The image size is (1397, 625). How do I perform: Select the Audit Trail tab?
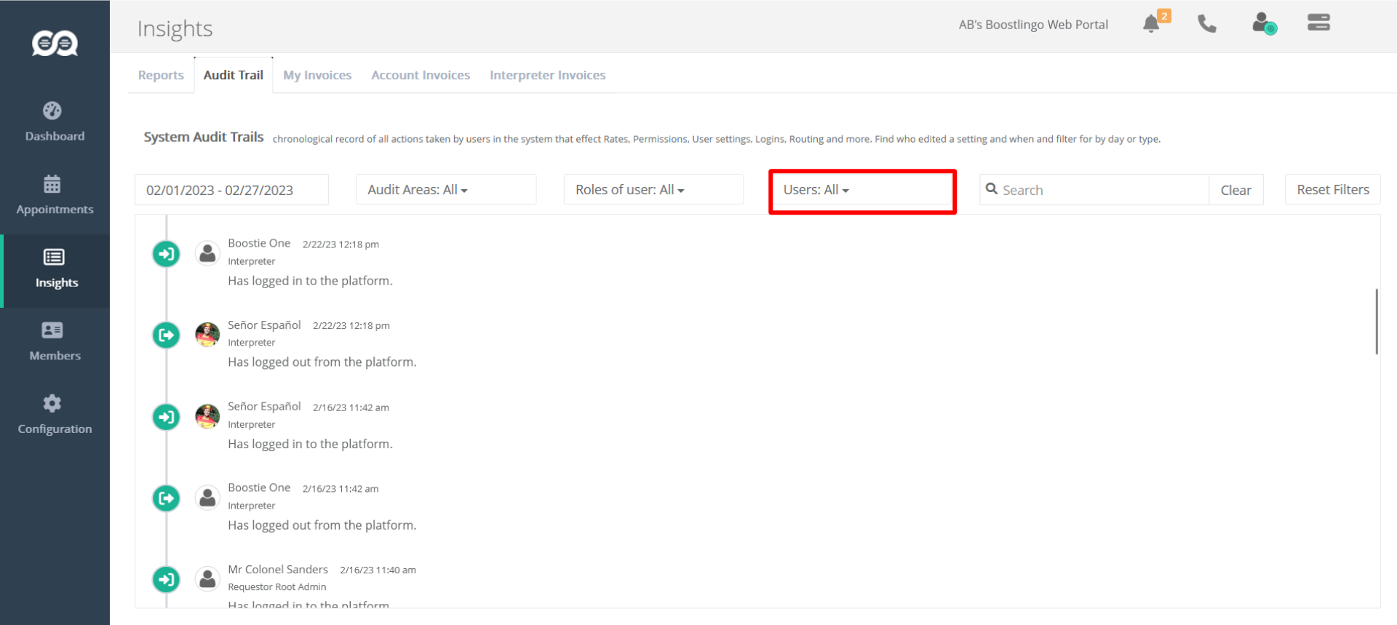pyautogui.click(x=234, y=75)
